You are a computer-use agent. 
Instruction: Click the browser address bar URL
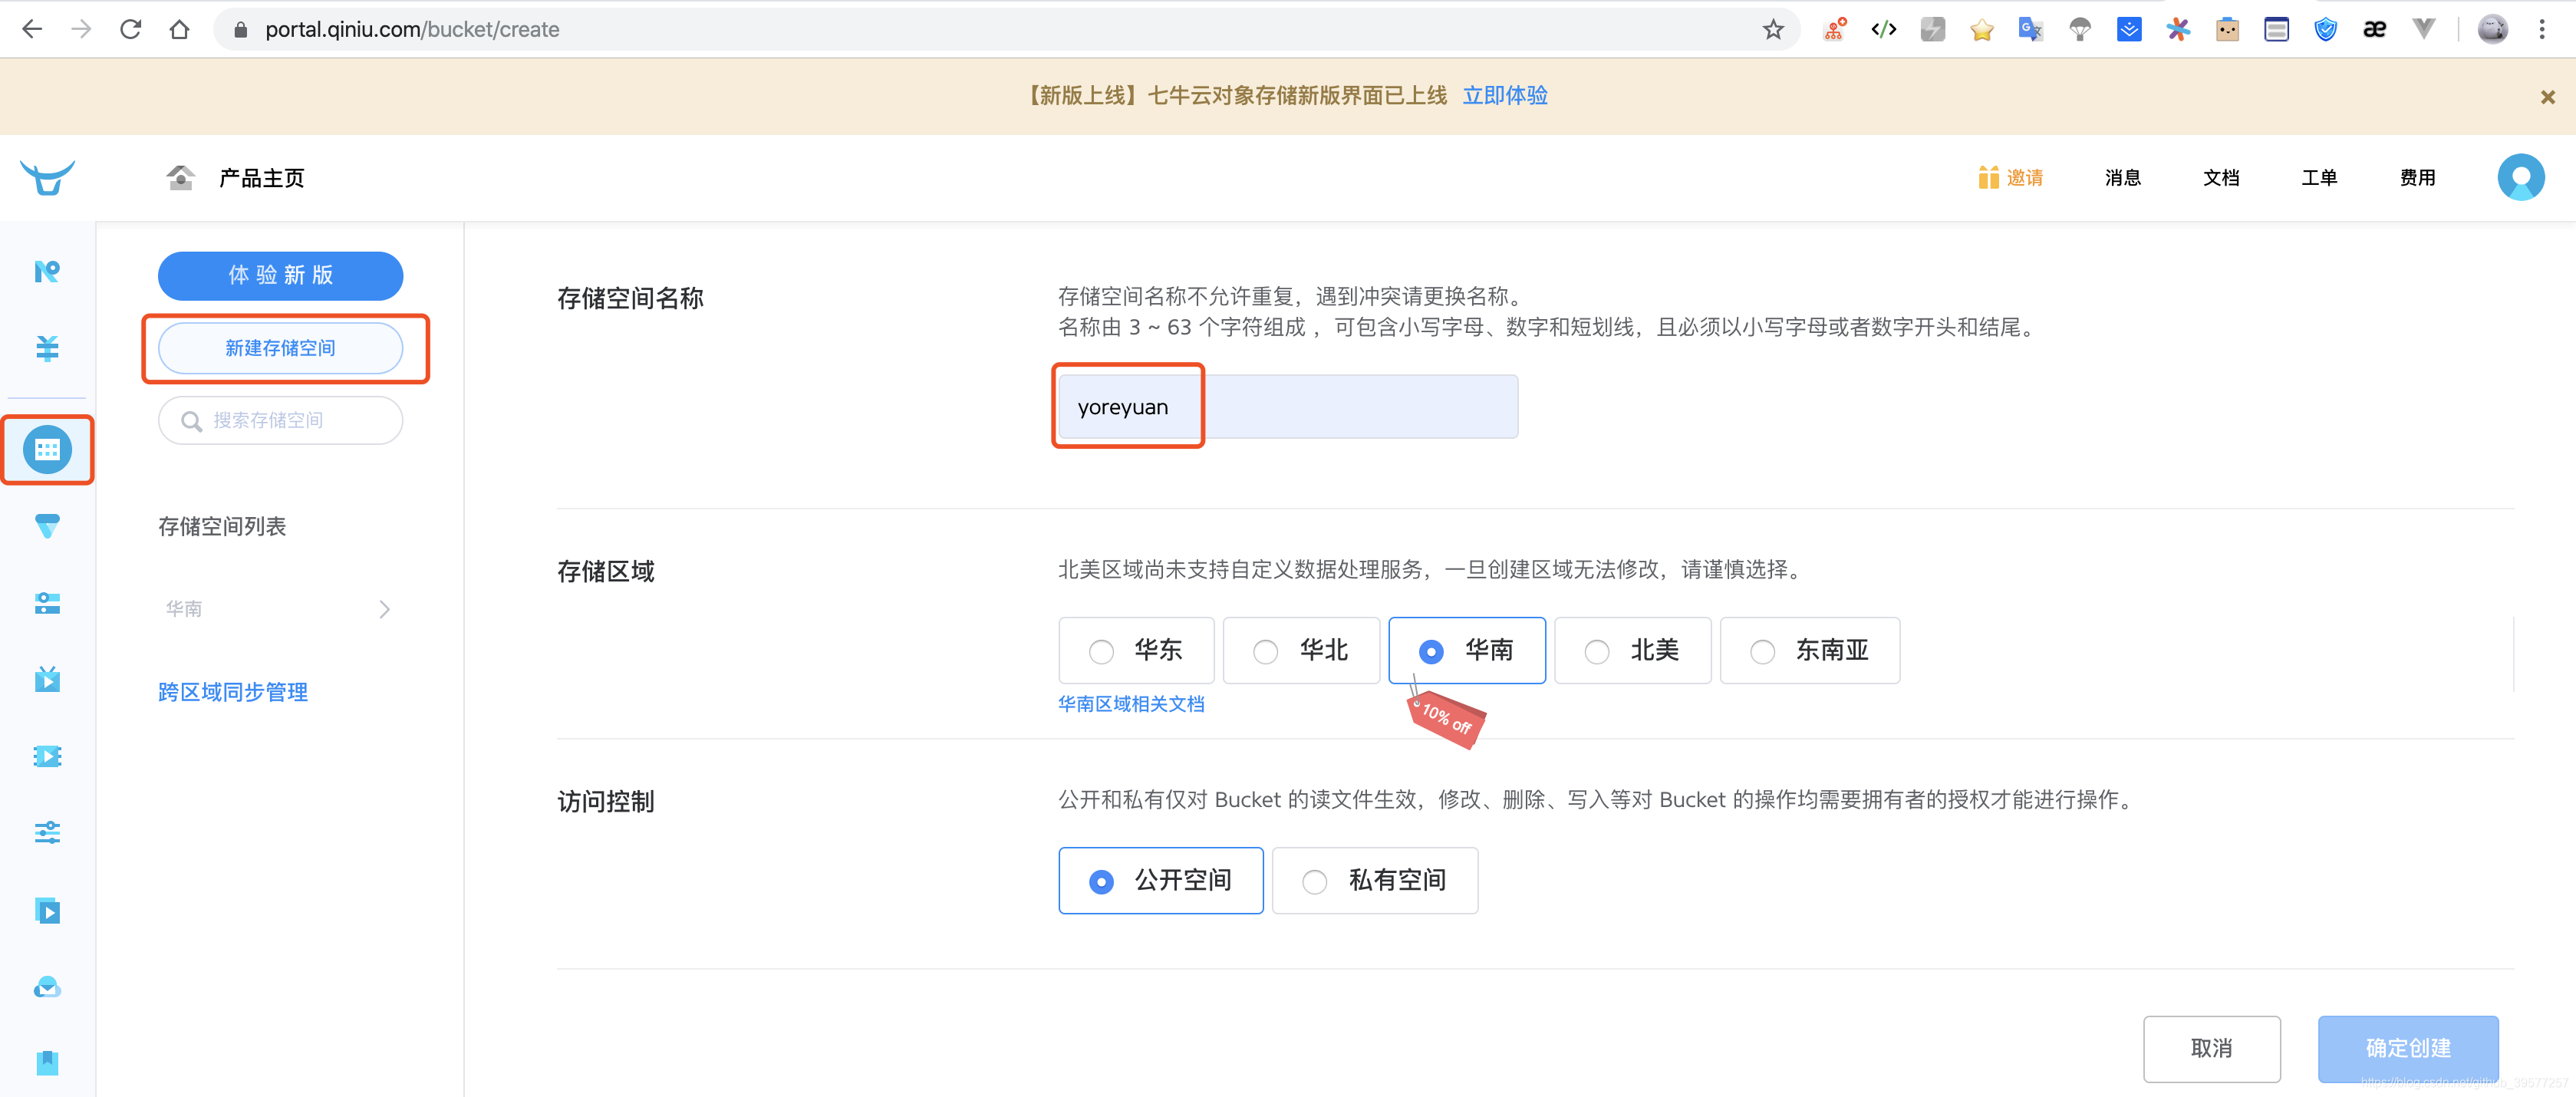coord(411,29)
